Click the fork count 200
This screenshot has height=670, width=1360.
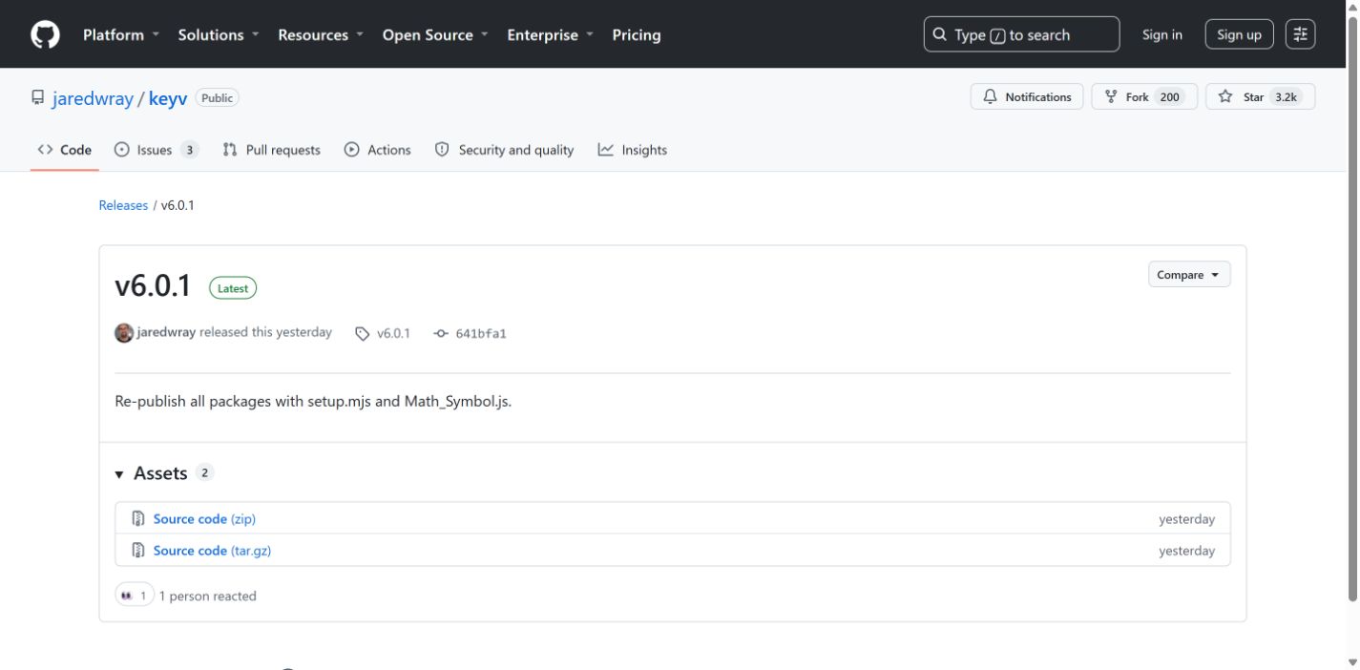pos(1170,96)
